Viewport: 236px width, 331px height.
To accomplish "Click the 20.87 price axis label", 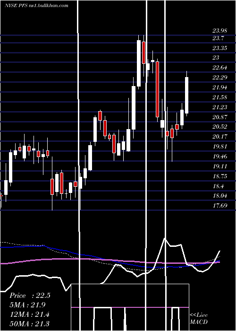I will click(219, 117).
